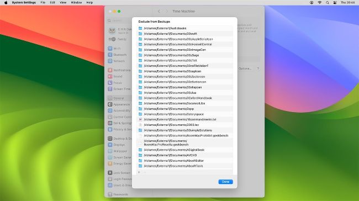Select the 00zlispcan path row
This screenshot has width=359, height=201.
[185, 87]
